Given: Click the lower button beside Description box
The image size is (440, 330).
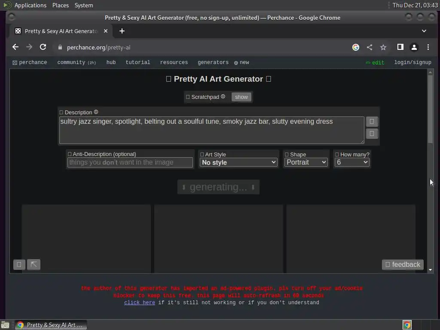Looking at the screenshot, I should (x=372, y=134).
